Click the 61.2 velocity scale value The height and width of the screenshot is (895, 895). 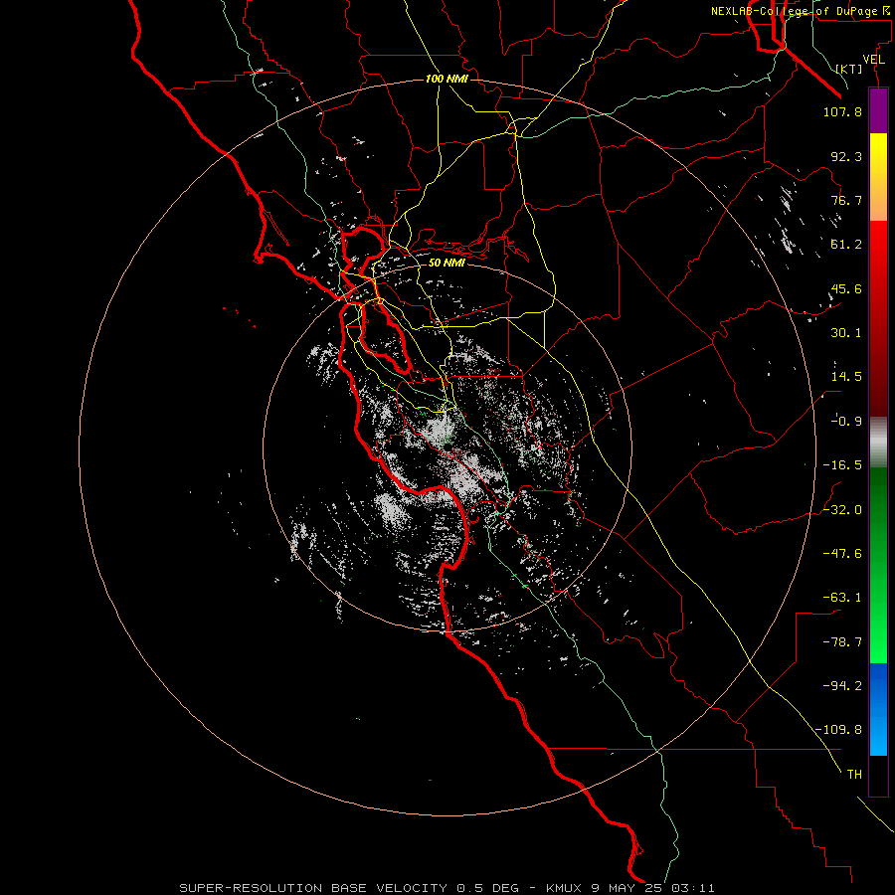click(846, 245)
